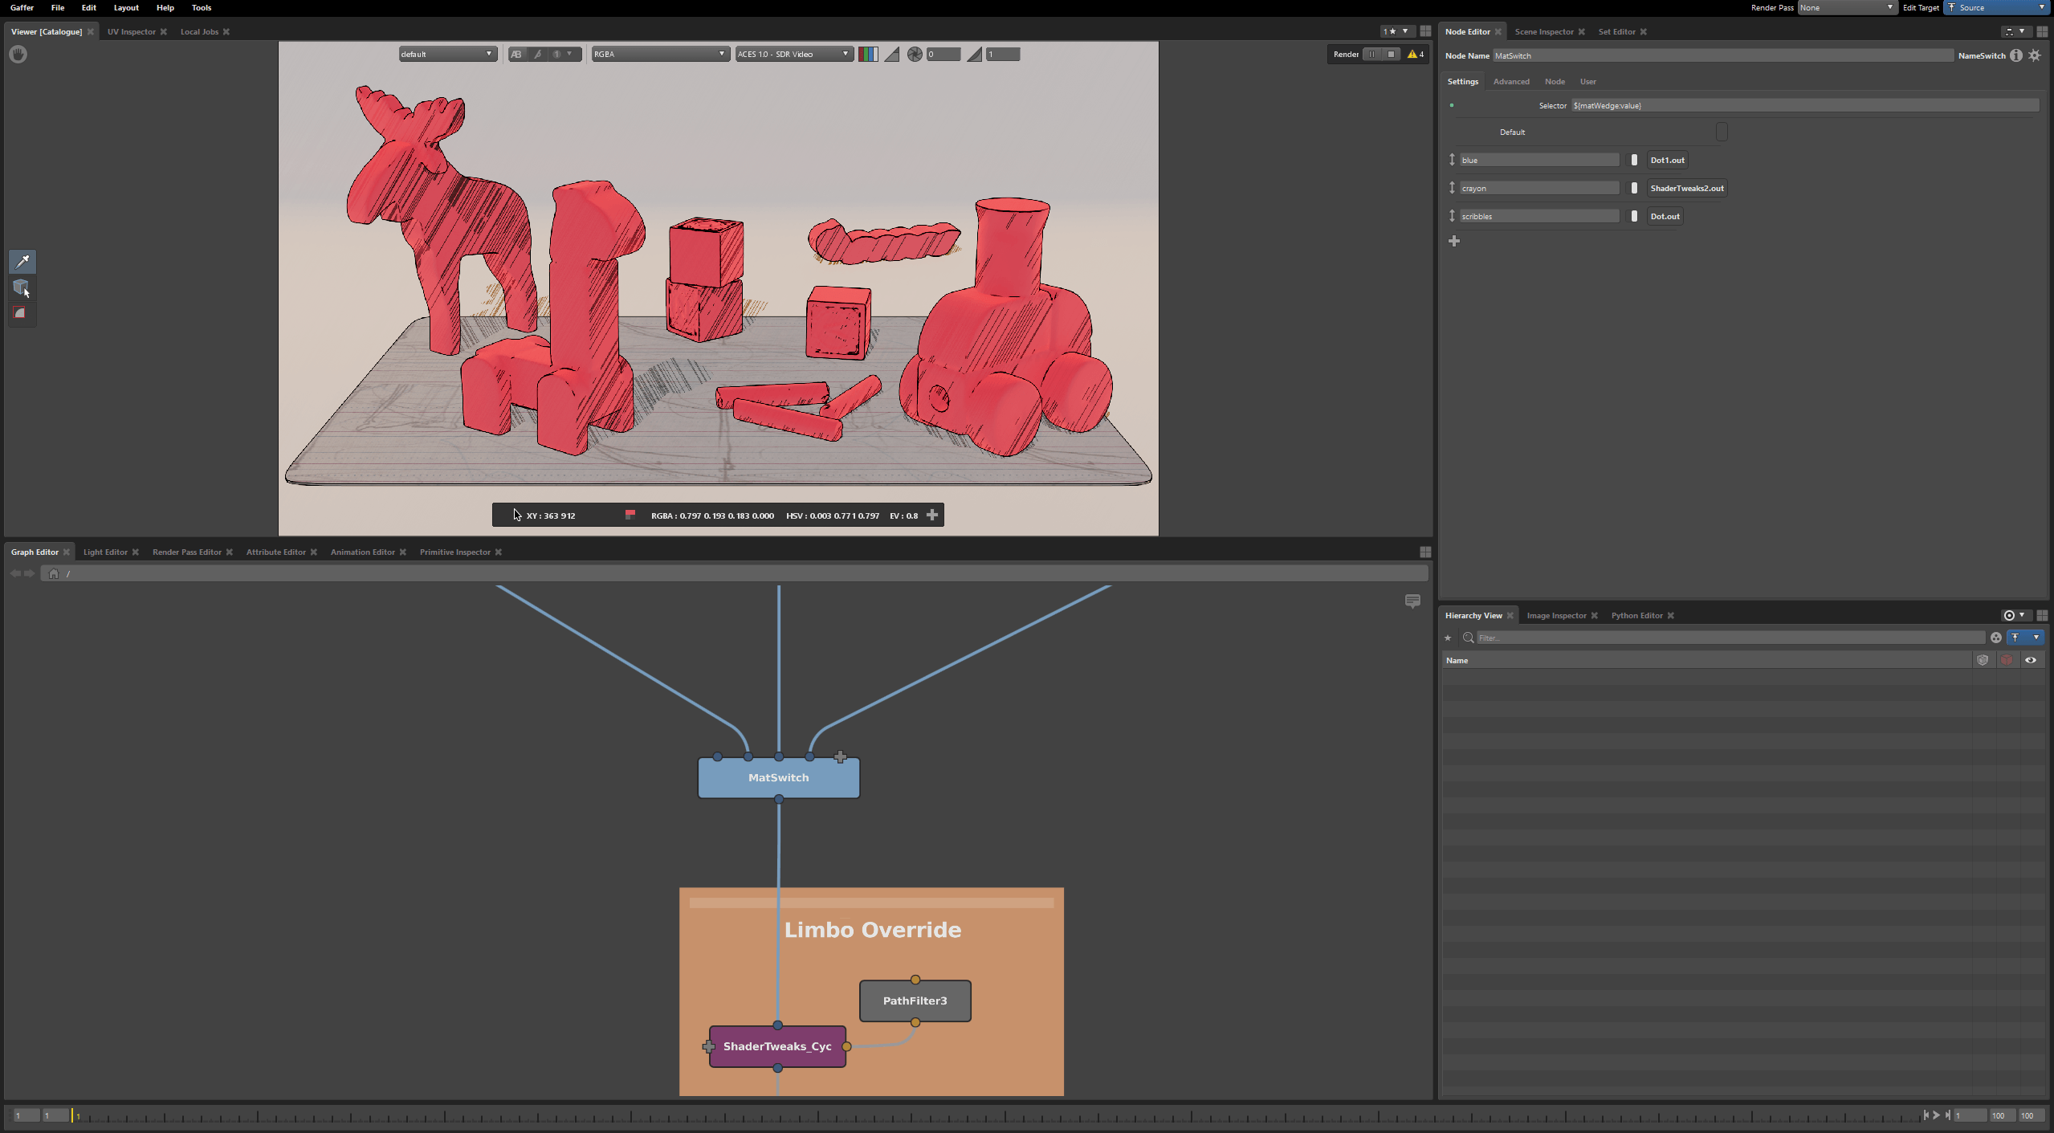Switch to the Advanced tab

[1511, 82]
